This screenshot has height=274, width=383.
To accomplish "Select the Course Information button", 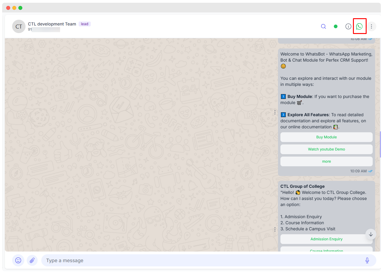I will (327, 249).
